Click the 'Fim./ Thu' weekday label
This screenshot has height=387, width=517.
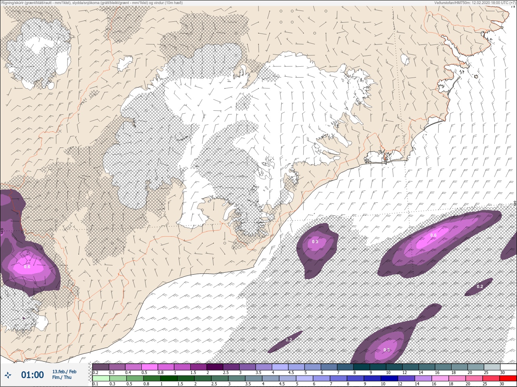tap(62, 377)
